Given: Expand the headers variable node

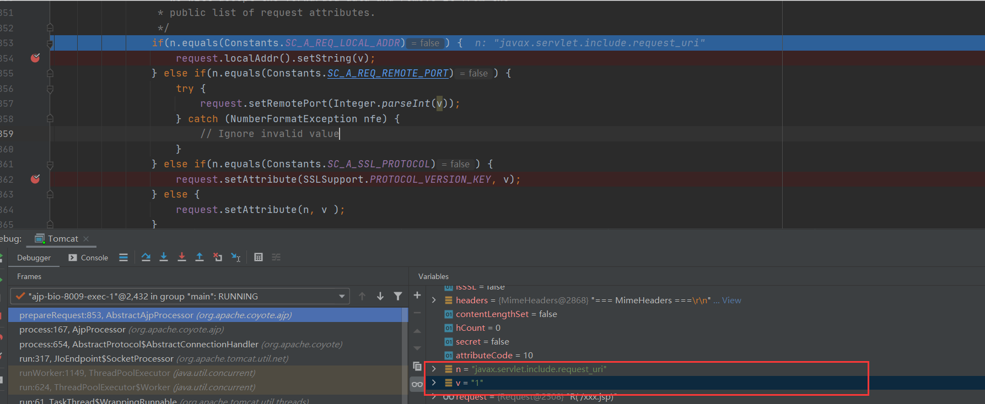Looking at the screenshot, I should point(434,300).
